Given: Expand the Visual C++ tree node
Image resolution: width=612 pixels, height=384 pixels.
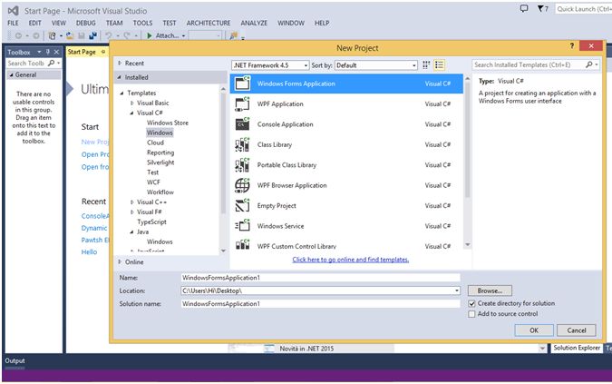Looking at the screenshot, I should coord(132,202).
